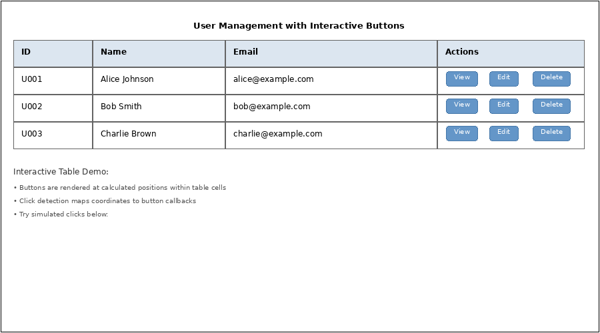The image size is (600, 333).
Task: Select the Bob Smith name cell
Action: [159, 107]
